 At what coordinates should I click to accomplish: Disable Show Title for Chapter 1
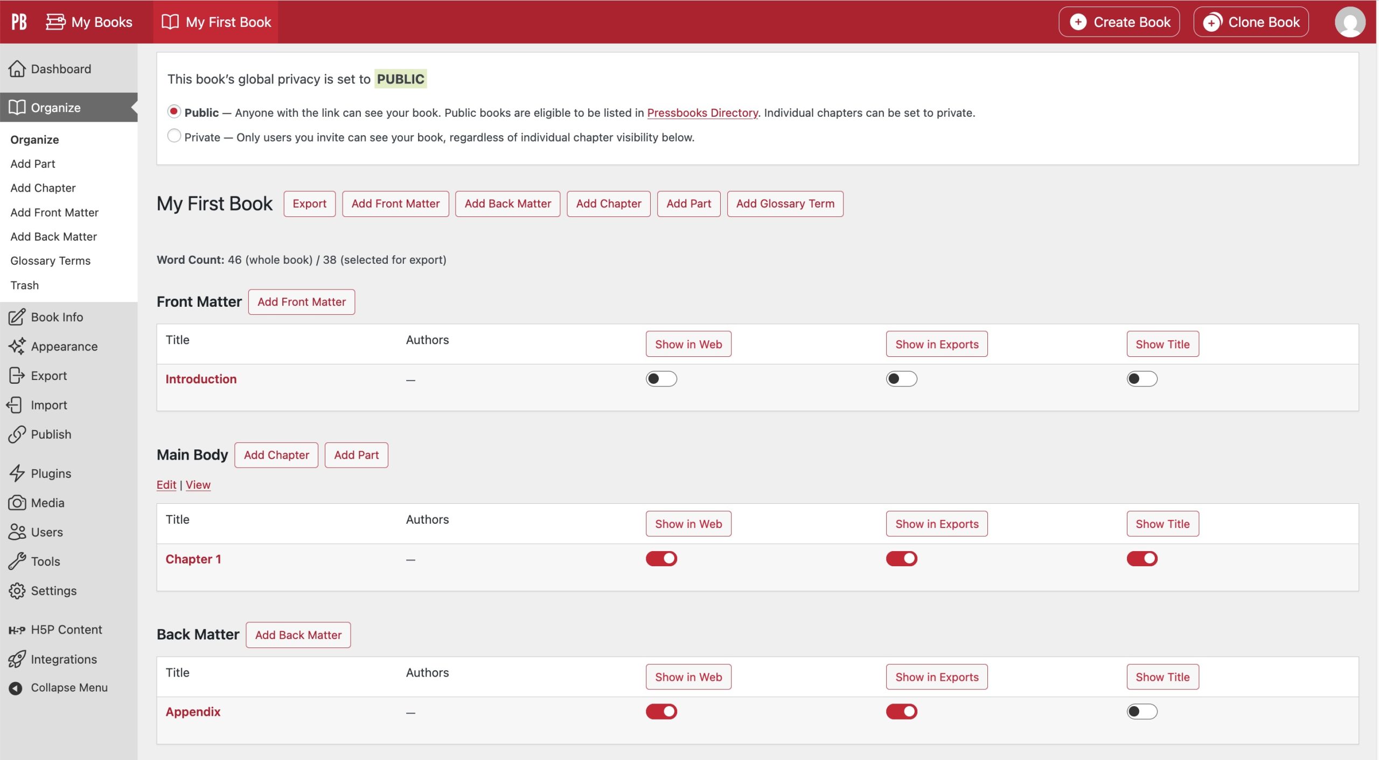point(1141,559)
